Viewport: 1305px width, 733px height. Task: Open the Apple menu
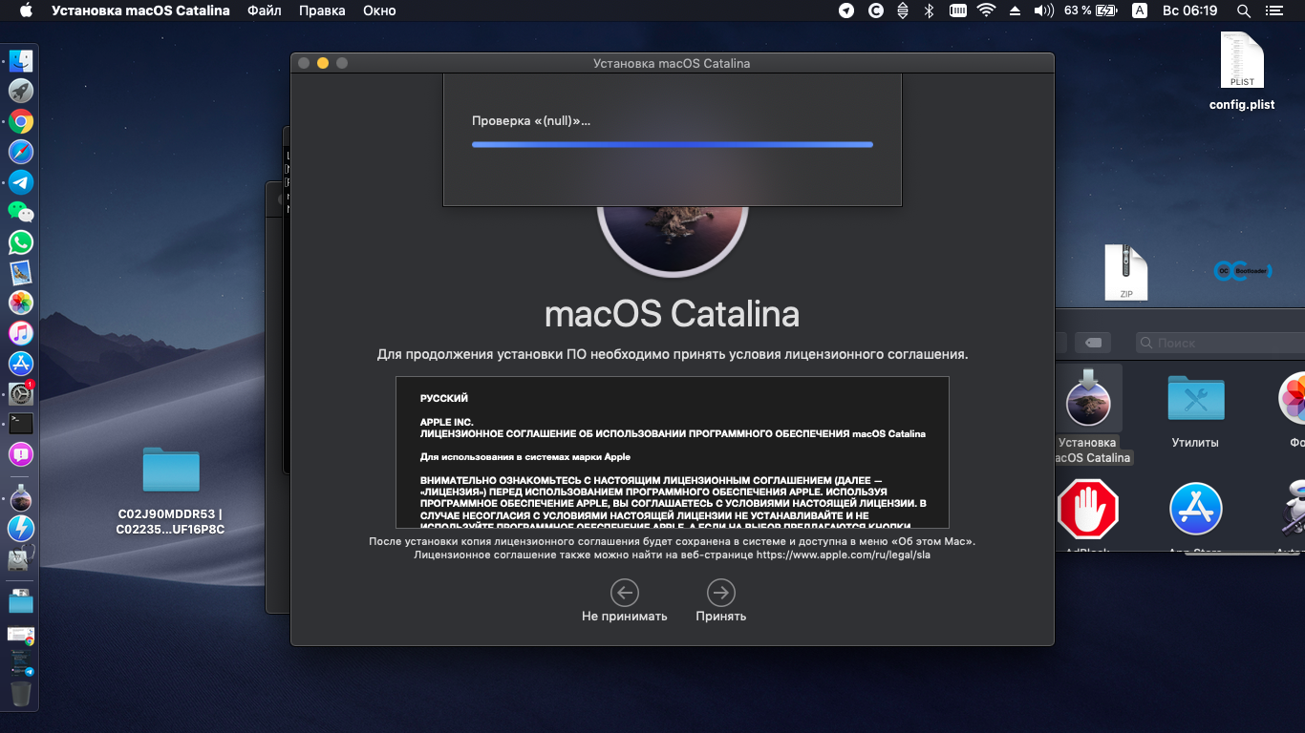(x=26, y=10)
